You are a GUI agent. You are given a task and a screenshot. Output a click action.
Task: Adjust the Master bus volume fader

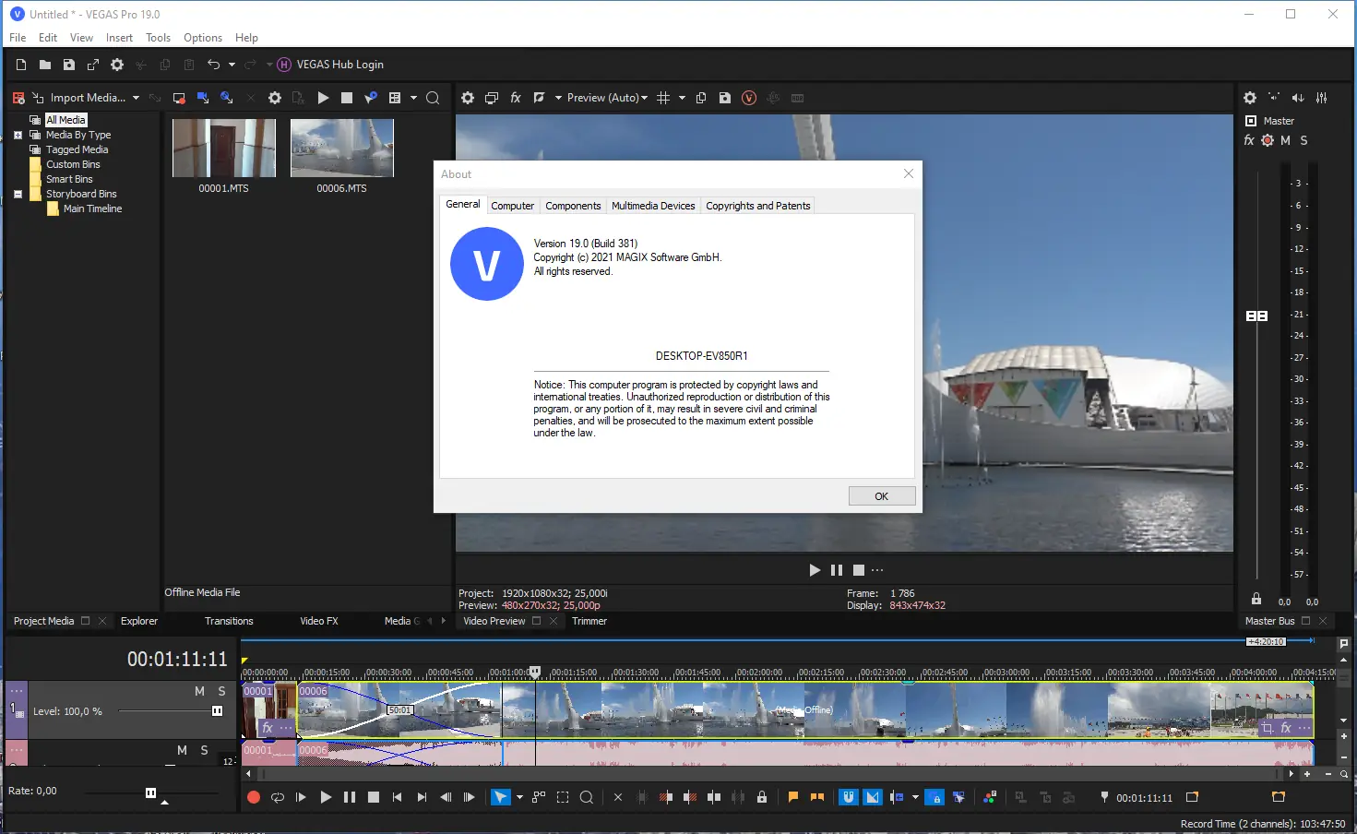click(1256, 316)
